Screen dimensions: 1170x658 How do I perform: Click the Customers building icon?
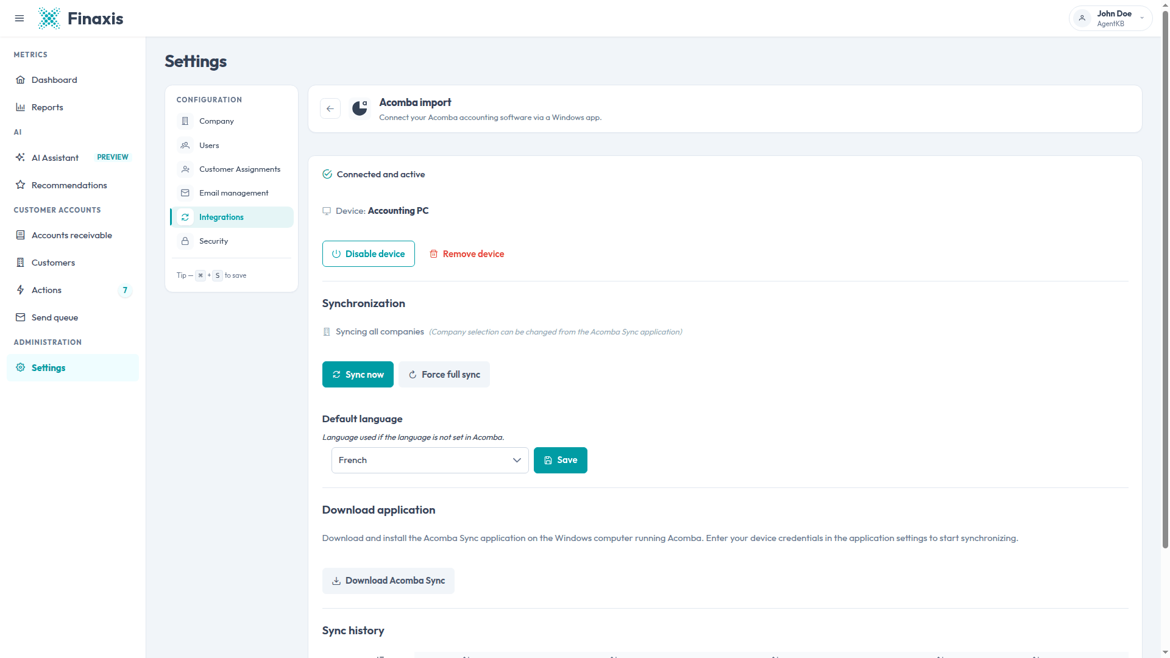click(20, 263)
